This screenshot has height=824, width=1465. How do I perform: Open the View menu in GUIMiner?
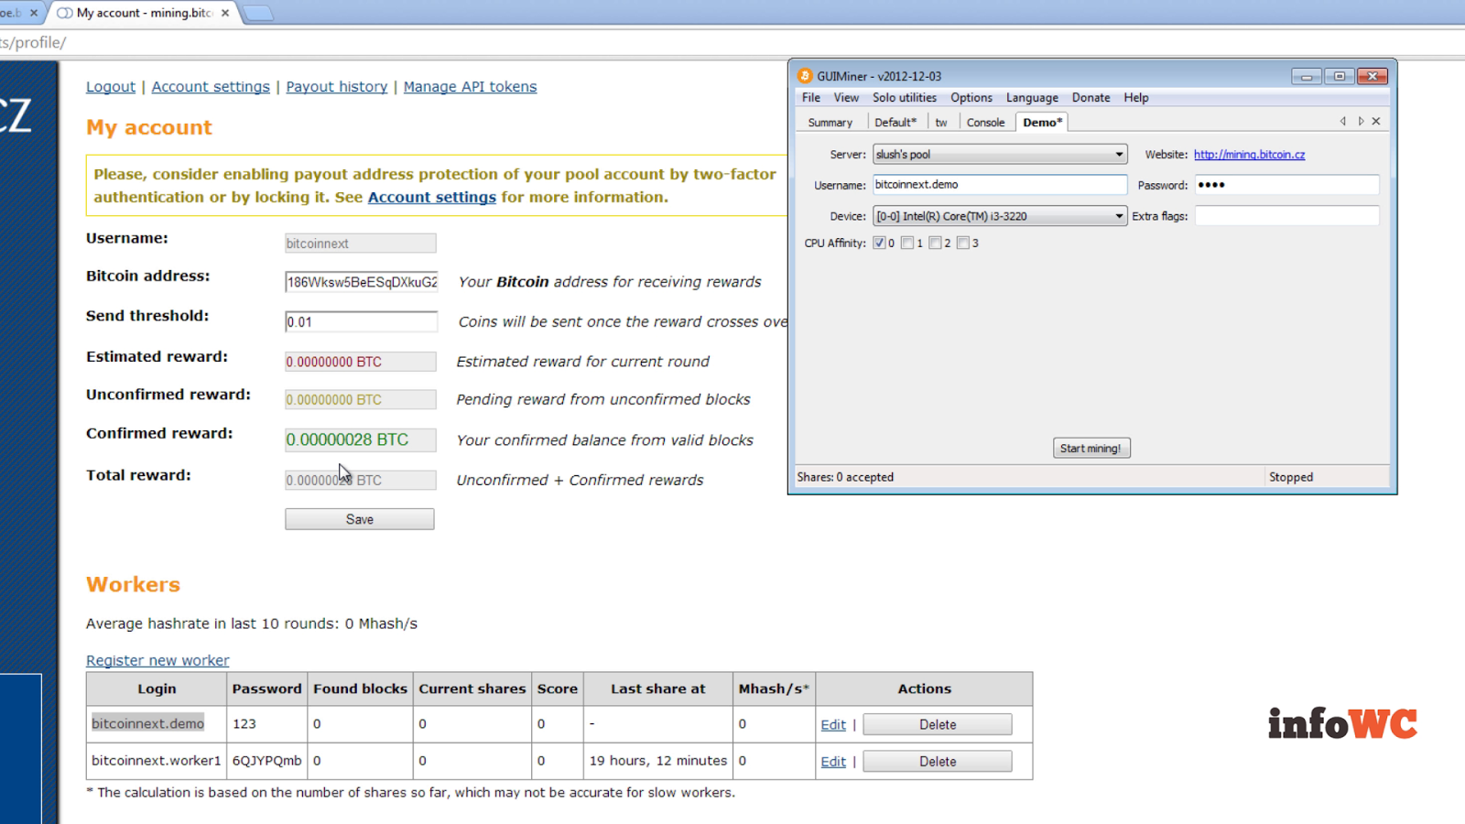tap(846, 97)
